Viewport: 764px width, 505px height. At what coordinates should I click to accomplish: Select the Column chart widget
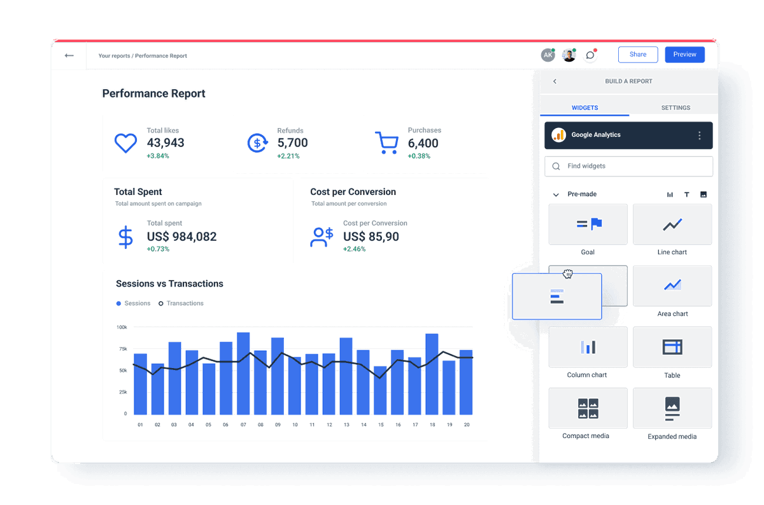588,347
